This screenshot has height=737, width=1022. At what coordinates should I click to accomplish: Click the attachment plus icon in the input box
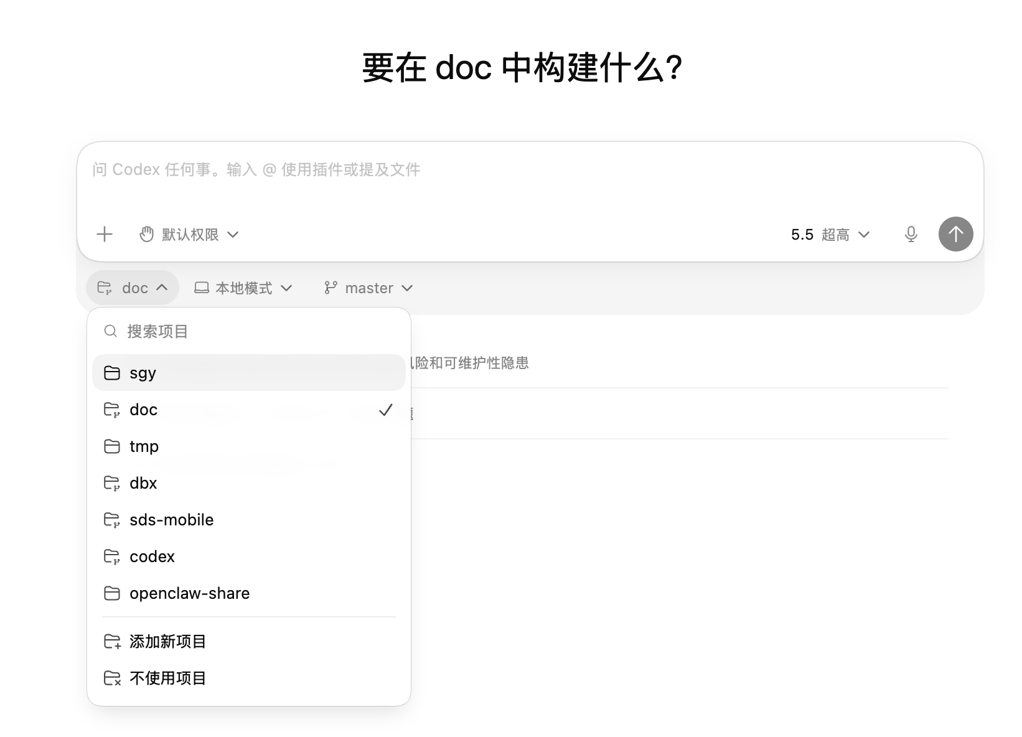coord(104,234)
